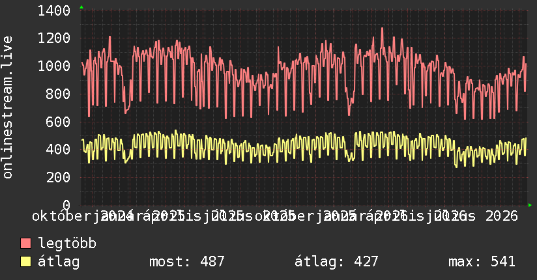Click the vertical onlinestream.live axis title
Viewport: 537px width, 280px height.
click(x=7, y=107)
